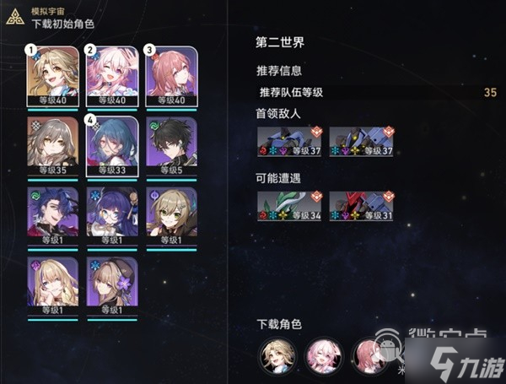The image size is (506, 384).
Task: Pick the grey-haired Trailblazer level 35 card
Action: pyautogui.click(x=52, y=146)
